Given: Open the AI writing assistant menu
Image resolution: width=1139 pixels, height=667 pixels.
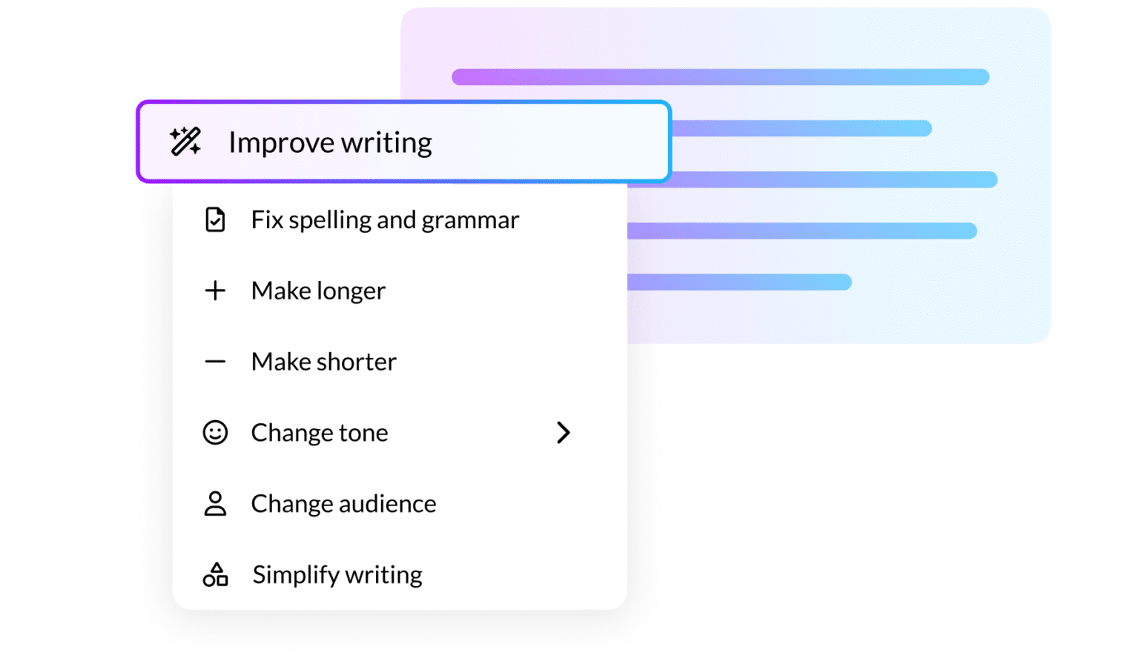Looking at the screenshot, I should (403, 141).
